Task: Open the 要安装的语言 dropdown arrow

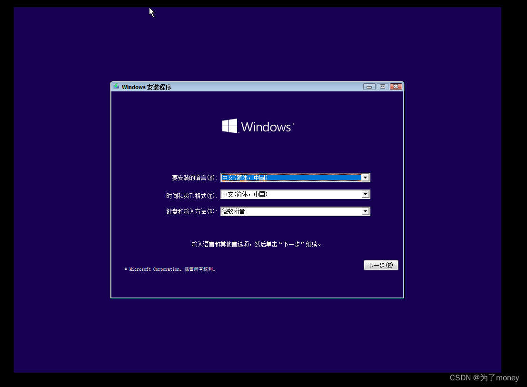Action: point(365,178)
